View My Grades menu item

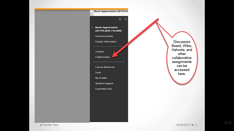(x=101, y=78)
